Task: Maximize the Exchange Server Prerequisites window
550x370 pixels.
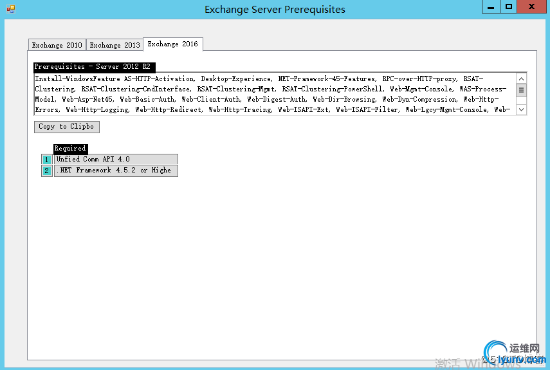Action: 508,7
